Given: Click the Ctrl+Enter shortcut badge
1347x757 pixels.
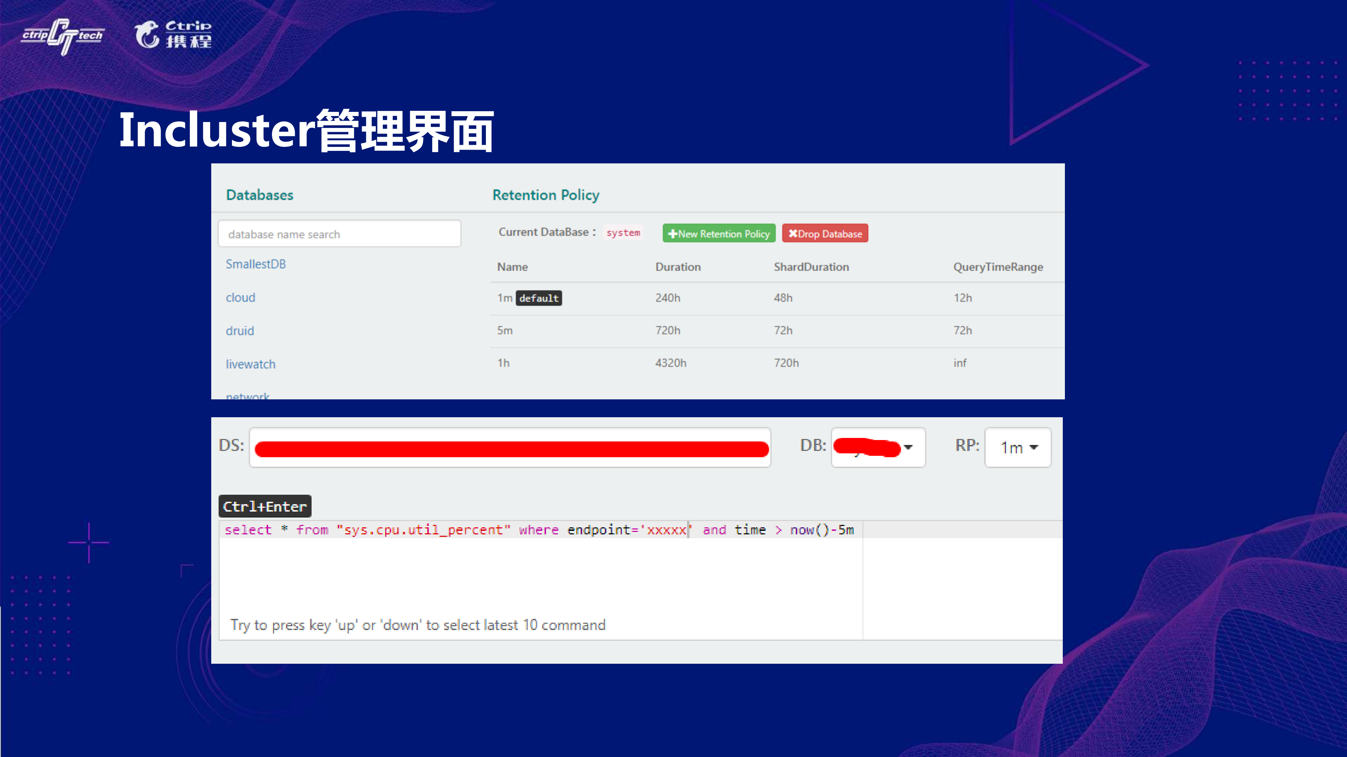Looking at the screenshot, I should tap(265, 506).
